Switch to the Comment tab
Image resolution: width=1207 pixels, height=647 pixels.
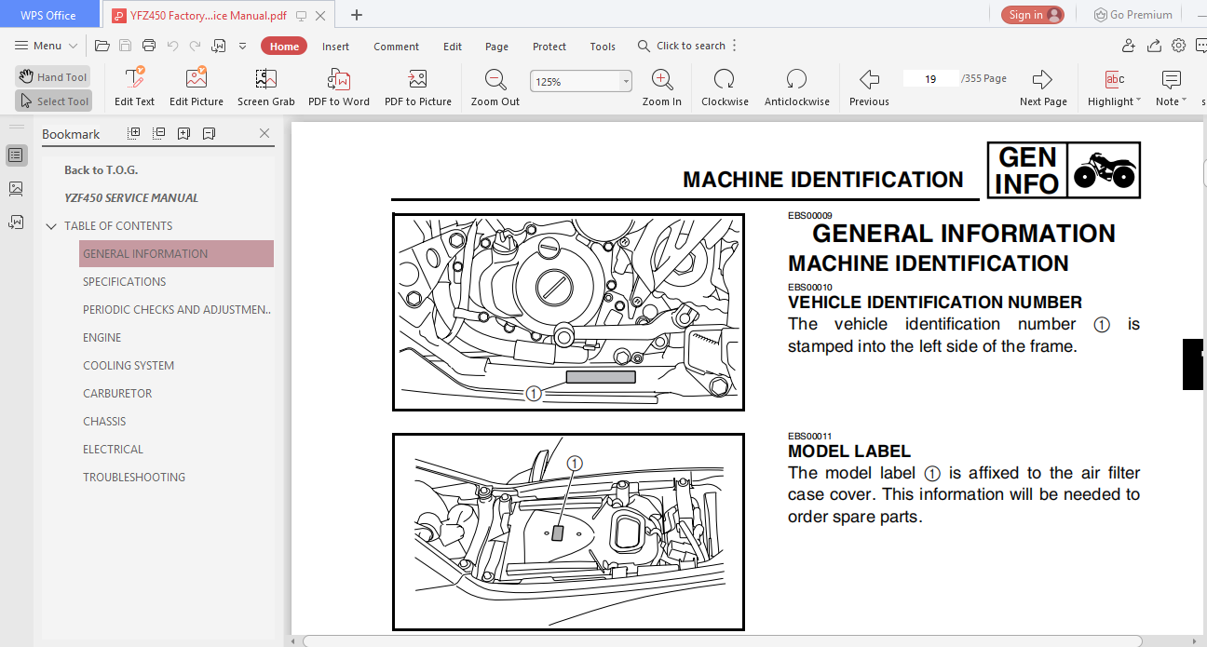pyautogui.click(x=397, y=46)
